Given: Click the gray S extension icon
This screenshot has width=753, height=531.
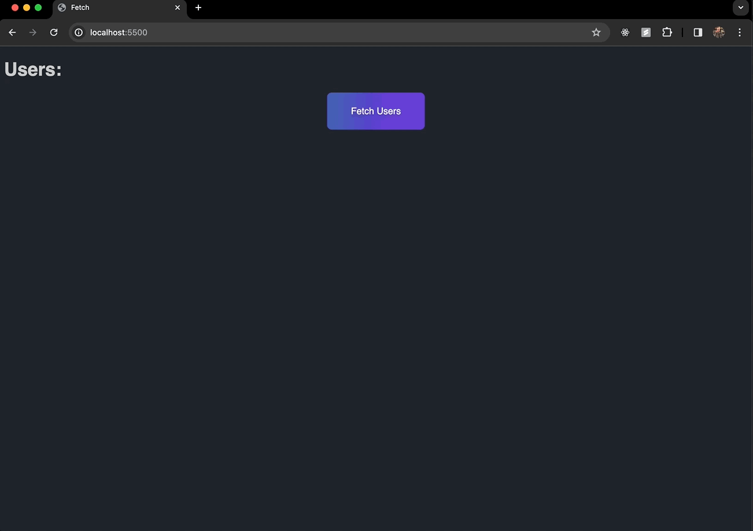Looking at the screenshot, I should tap(646, 32).
